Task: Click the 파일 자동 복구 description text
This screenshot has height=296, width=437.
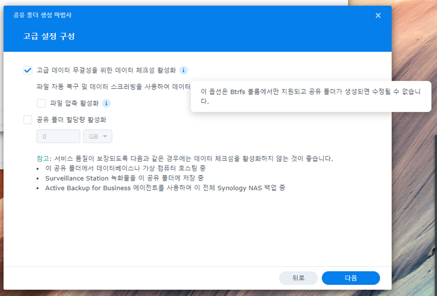Action: 114,87
